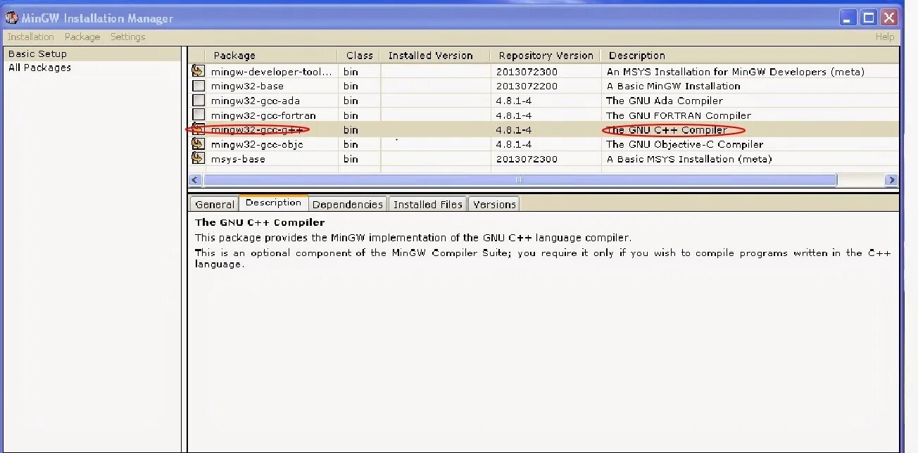Mark the mingw32-gcc-fortran package checkbox
The image size is (918, 453).
(x=198, y=115)
